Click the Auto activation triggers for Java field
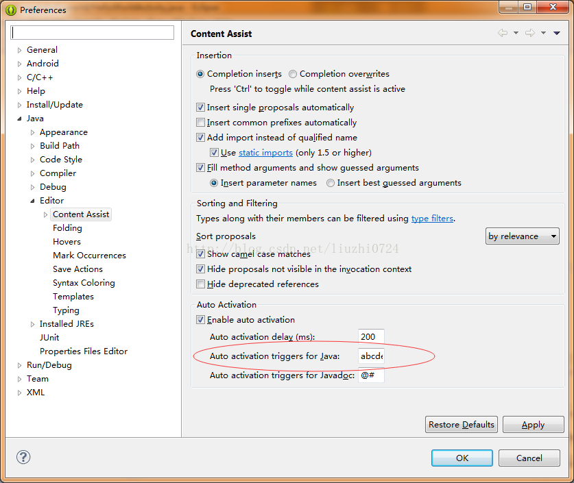This screenshot has width=574, height=483. [x=371, y=356]
